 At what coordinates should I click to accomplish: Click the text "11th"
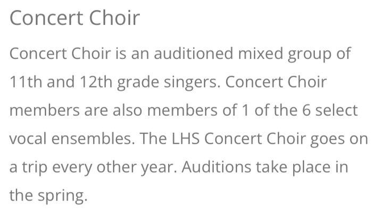[x=26, y=82]
